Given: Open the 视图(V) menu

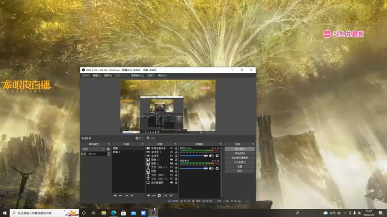Looking at the screenshot, I should [107, 76].
